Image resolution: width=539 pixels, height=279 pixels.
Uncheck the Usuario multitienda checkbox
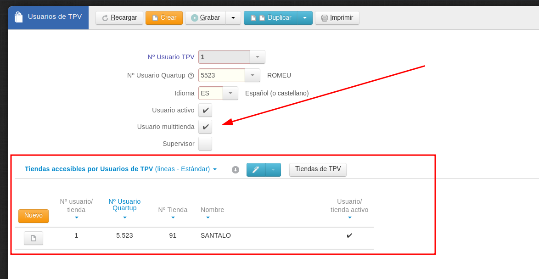pyautogui.click(x=205, y=127)
